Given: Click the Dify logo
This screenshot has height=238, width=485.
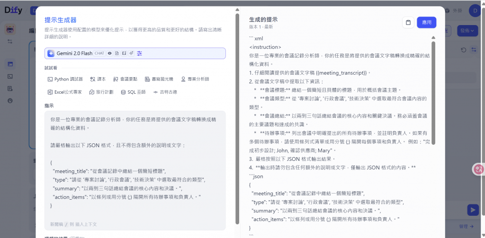Looking at the screenshot, I should 13,10.
